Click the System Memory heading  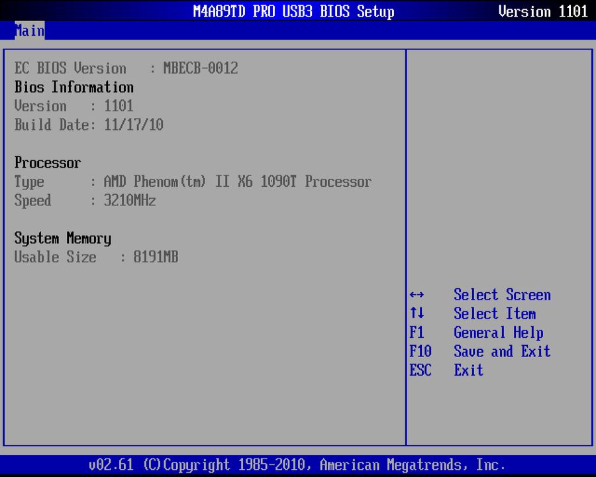[x=62, y=238]
